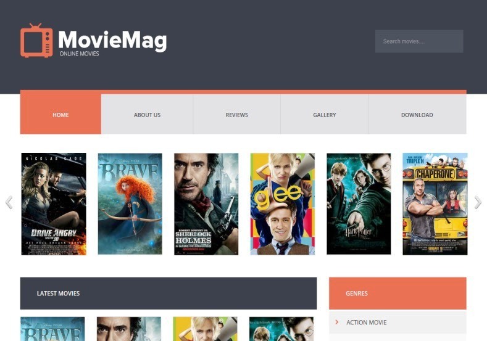
Task: Click the Online Movies tagline
Action: pyautogui.click(x=79, y=54)
